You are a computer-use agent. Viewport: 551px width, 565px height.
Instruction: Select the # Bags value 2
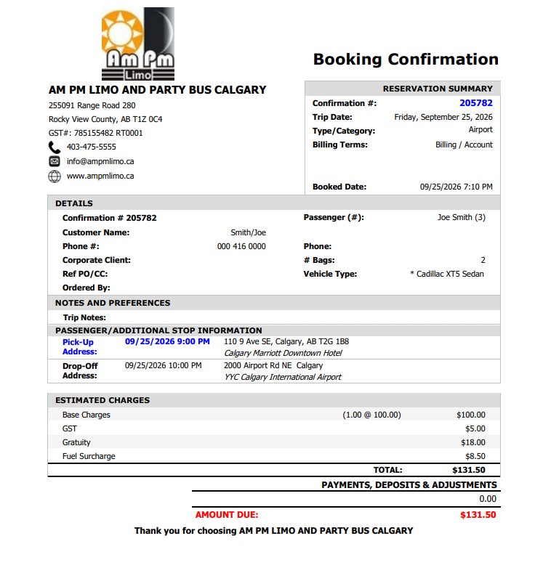[483, 260]
